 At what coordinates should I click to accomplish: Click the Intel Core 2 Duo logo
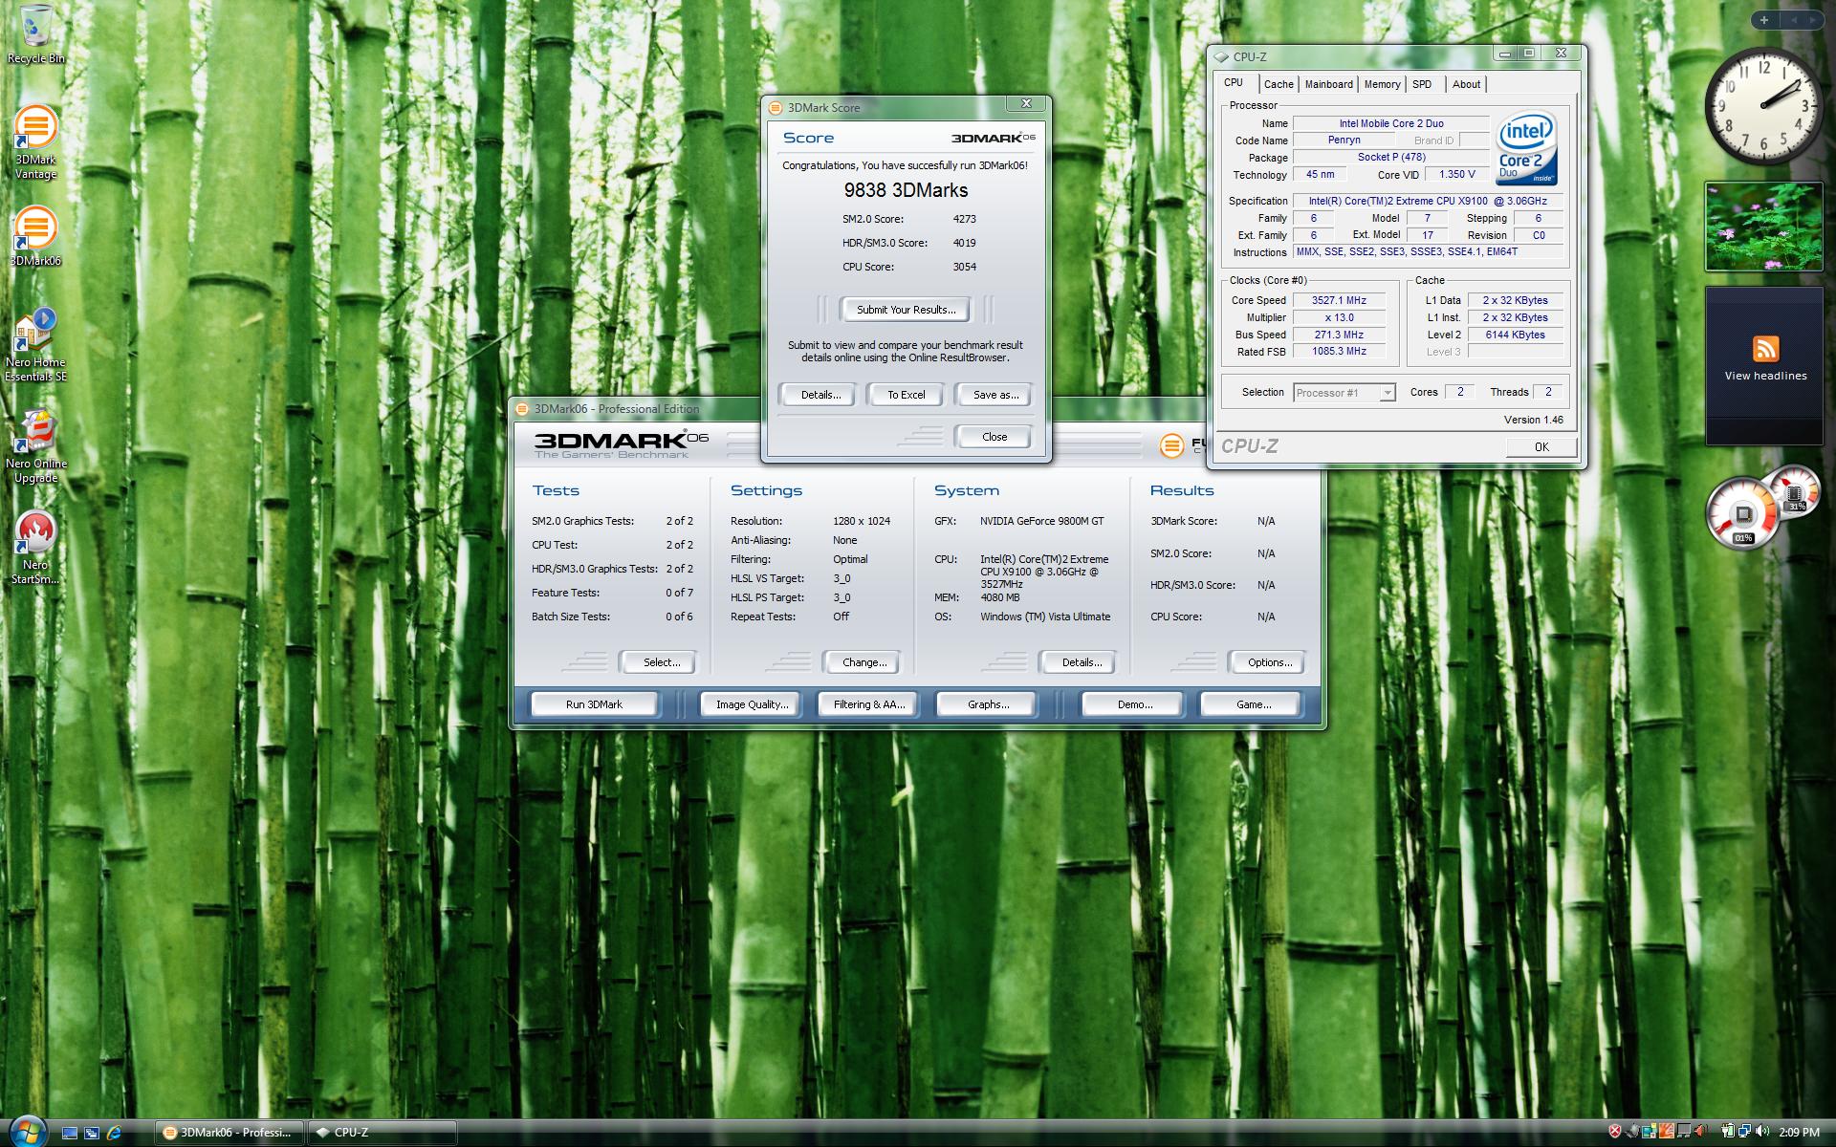[x=1526, y=148]
